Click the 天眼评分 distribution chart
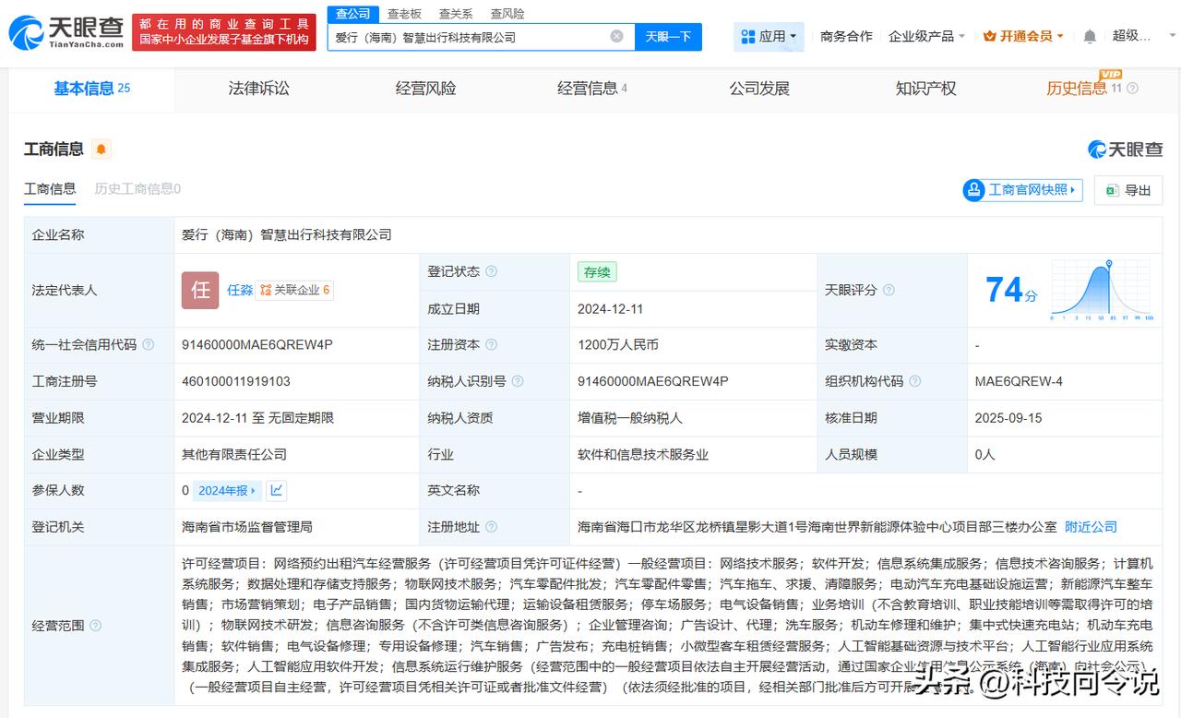Image resolution: width=1181 pixels, height=718 pixels. tap(1102, 290)
